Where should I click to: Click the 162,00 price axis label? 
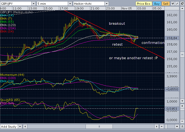pos(172,15)
